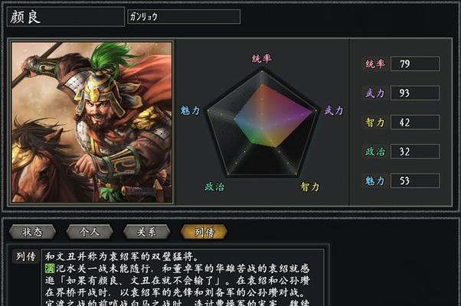Click the 统率 value box showing 79
The width and height of the screenshot is (461, 306).
pyautogui.click(x=415, y=63)
